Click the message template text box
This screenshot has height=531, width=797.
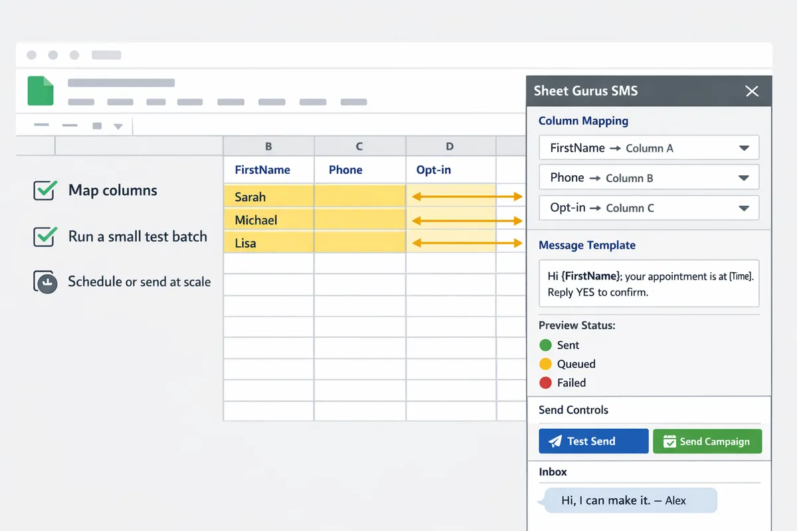coord(649,283)
